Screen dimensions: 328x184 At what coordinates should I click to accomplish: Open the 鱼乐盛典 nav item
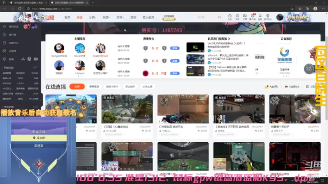[x=148, y=17]
